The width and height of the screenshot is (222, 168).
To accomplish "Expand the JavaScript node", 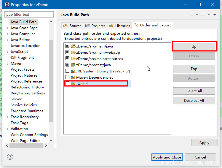I will point(8,52).
